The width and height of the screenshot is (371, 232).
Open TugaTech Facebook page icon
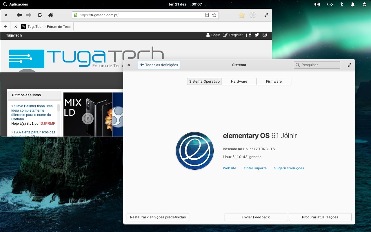coord(250,35)
